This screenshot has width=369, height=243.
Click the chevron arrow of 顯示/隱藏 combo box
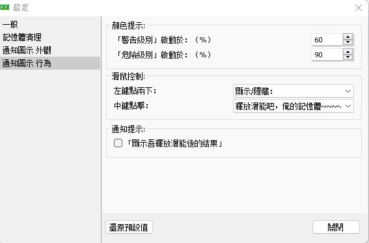[x=348, y=91]
